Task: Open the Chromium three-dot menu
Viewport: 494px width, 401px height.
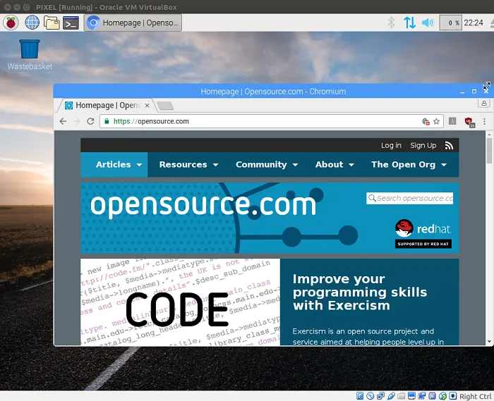Action: tap(485, 121)
